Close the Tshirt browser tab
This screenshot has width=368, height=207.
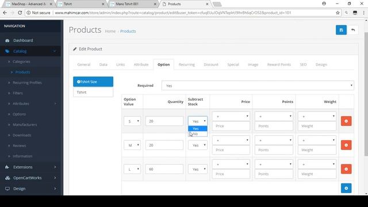(103, 4)
